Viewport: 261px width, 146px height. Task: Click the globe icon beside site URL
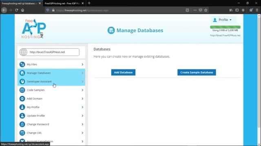23,52
